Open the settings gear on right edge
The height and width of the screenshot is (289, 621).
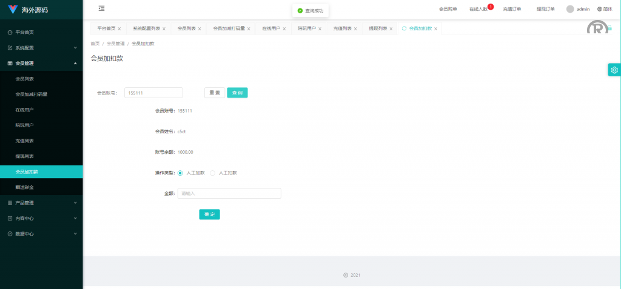click(614, 70)
